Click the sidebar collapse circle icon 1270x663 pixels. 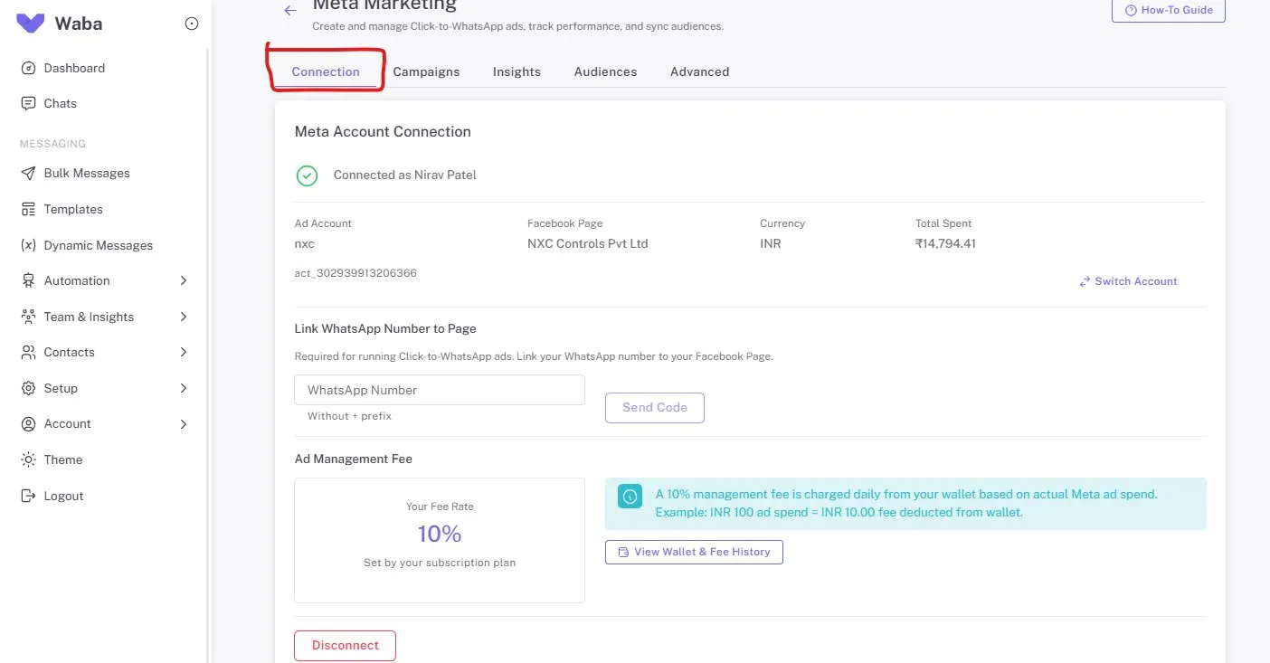click(x=192, y=24)
